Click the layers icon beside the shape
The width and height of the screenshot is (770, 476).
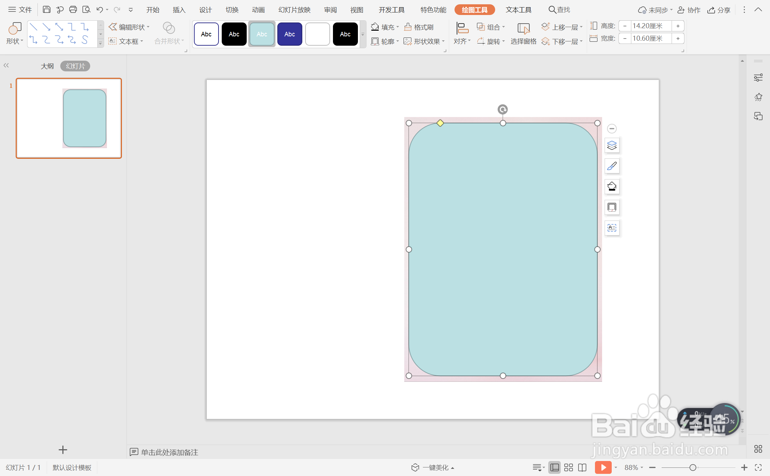pos(612,145)
